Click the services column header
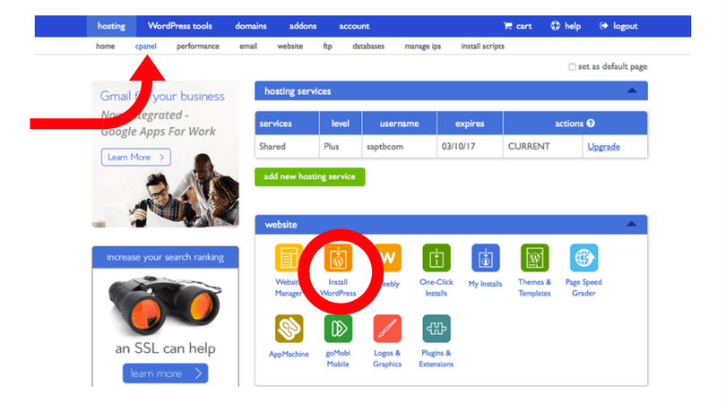Screen dimensions: 726x403 [287, 123]
